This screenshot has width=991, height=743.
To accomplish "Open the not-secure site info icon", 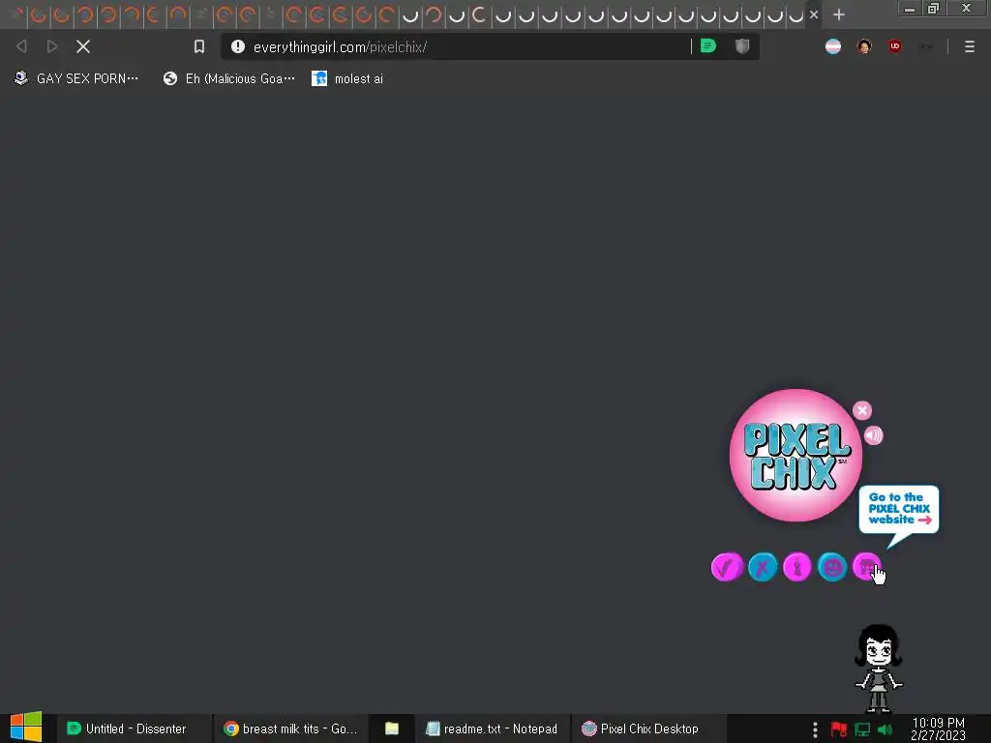I will click(x=238, y=46).
